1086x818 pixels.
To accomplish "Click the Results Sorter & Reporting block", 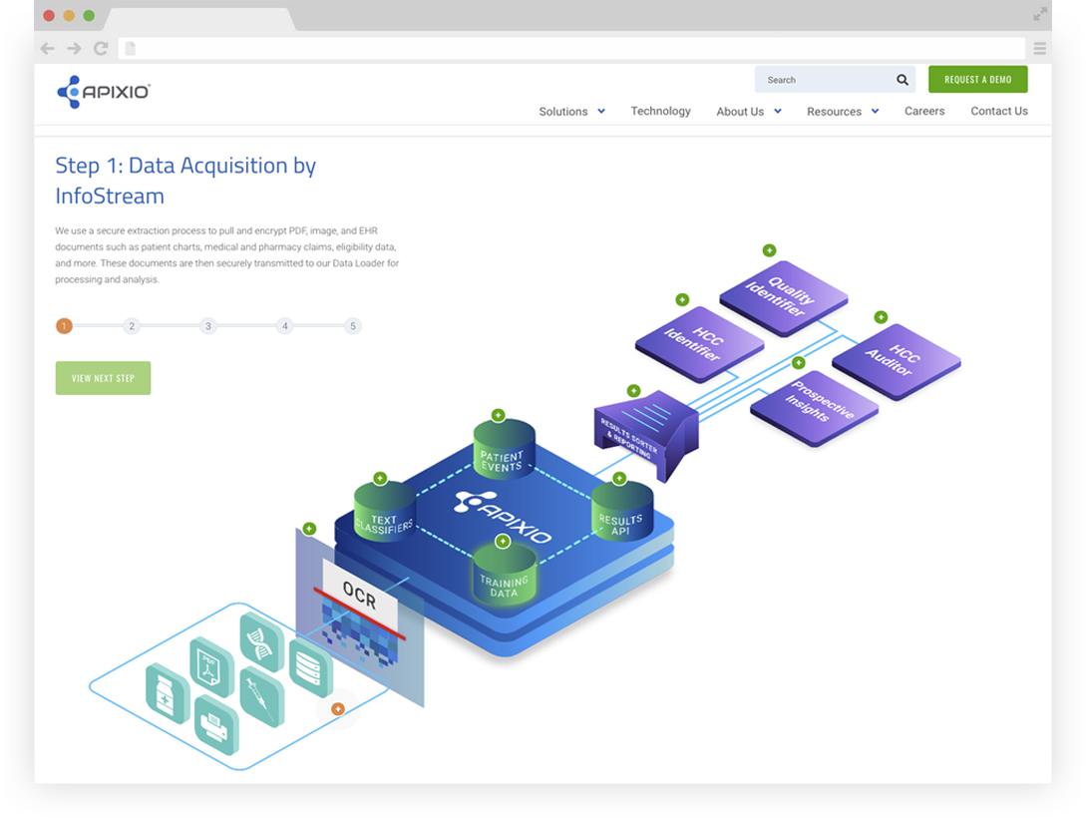I will point(646,435).
